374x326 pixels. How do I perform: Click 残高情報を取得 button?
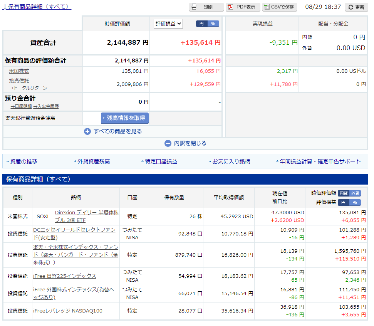[x=125, y=118]
